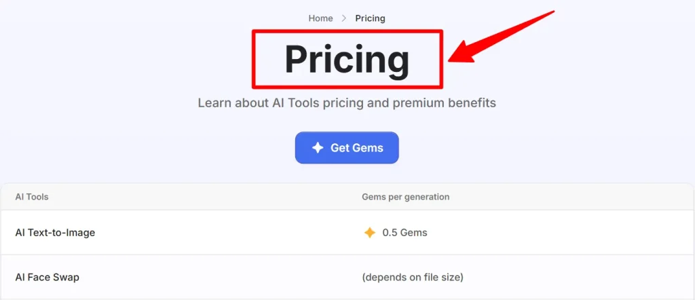Click the red highlight box's top border
This screenshot has height=300, width=695.
point(347,31)
